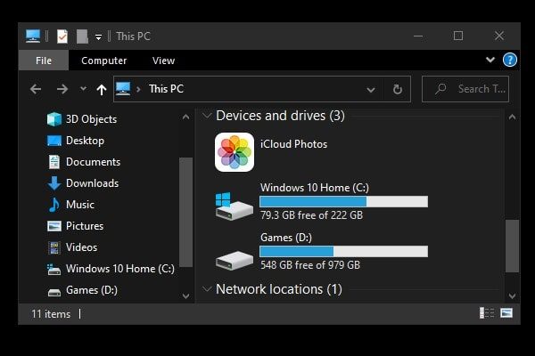This screenshot has height=356, width=535.
Task: Select Documents in navigation pane
Action: click(84, 162)
